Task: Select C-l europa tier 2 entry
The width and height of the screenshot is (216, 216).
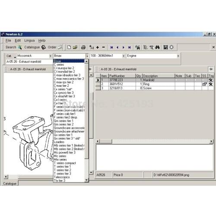Action: [69, 68]
